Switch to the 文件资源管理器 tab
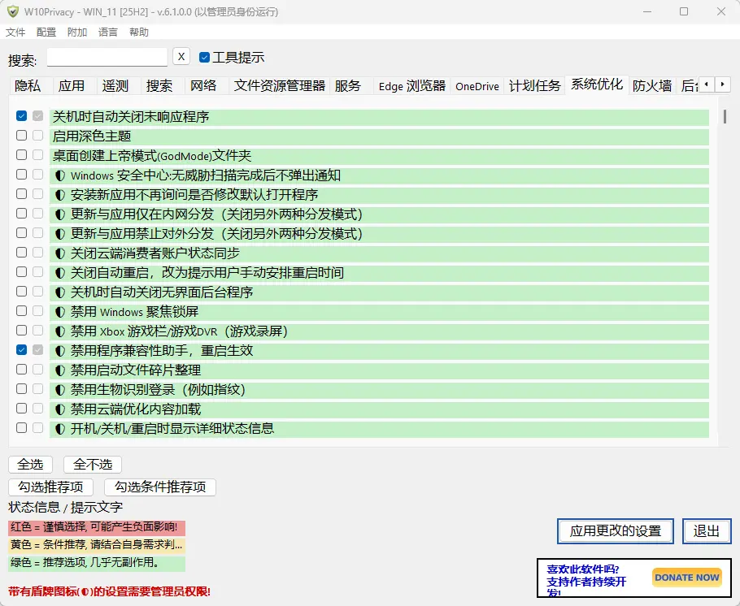Screen dimensions: 740x606 (x=280, y=86)
